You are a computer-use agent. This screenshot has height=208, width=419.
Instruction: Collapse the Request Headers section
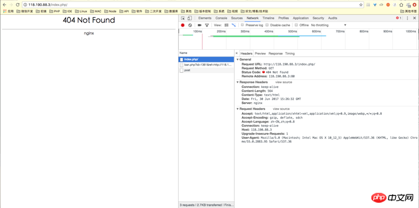(x=238, y=109)
